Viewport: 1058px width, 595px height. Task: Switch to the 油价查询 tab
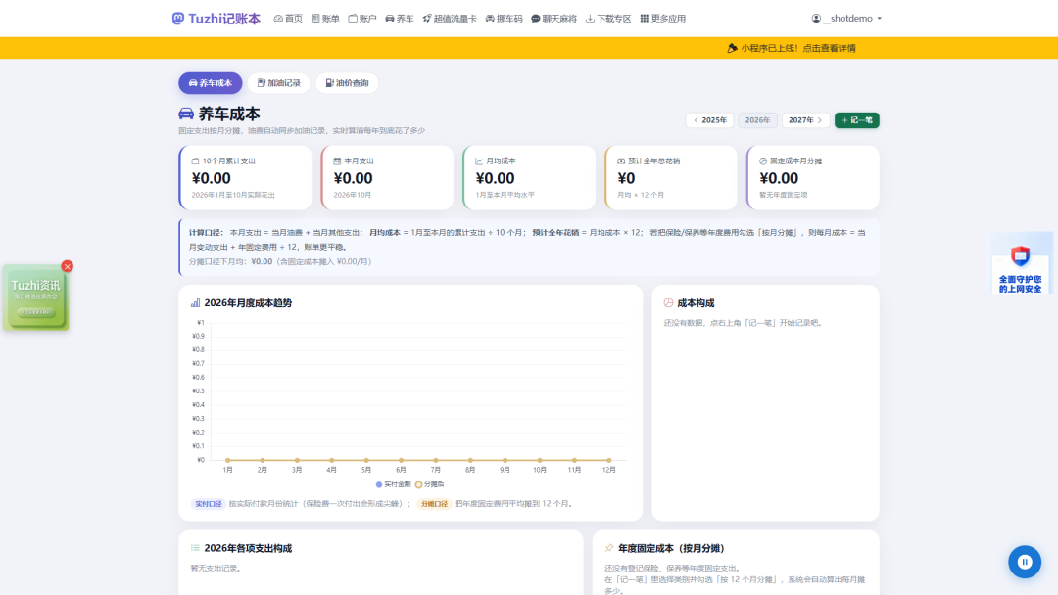pyautogui.click(x=347, y=83)
